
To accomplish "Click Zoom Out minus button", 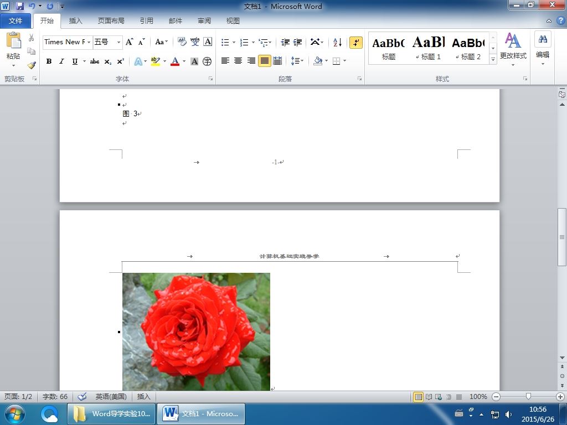I will [x=497, y=397].
